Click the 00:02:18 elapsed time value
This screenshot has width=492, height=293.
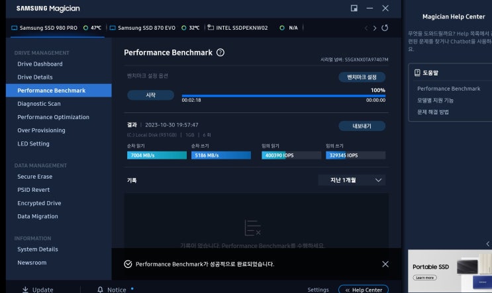coord(191,101)
